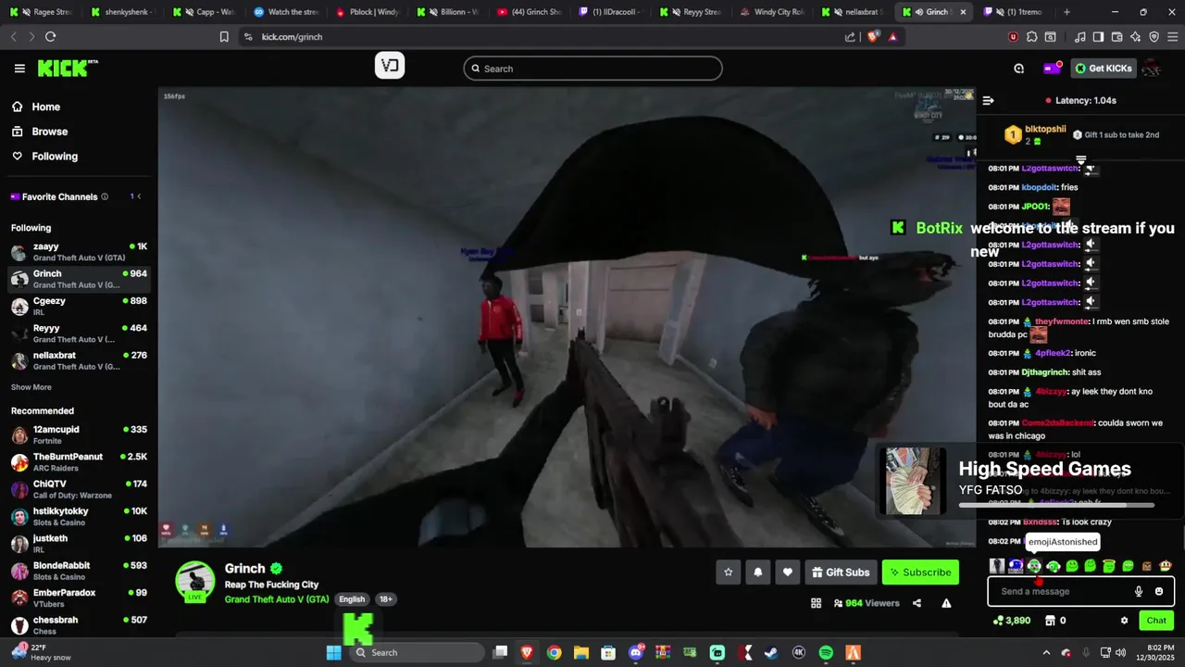Bookmark this page in address bar
Viewport: 1185px width, 667px height.
(224, 37)
